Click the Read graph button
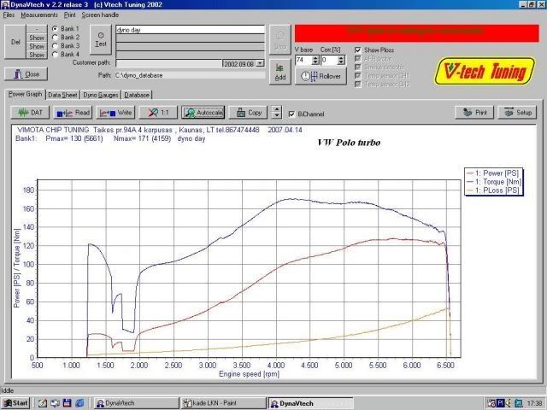 pos(73,112)
